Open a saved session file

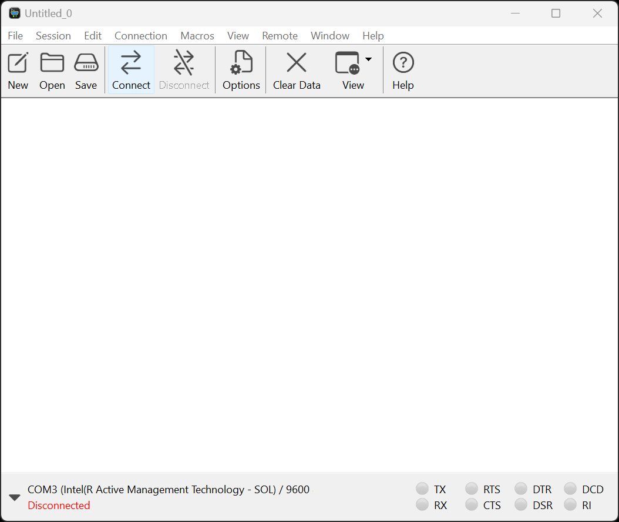pos(52,70)
